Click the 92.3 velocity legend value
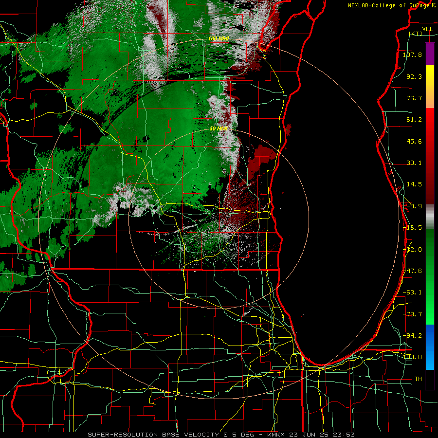The width and height of the screenshot is (438, 438). pos(414,76)
